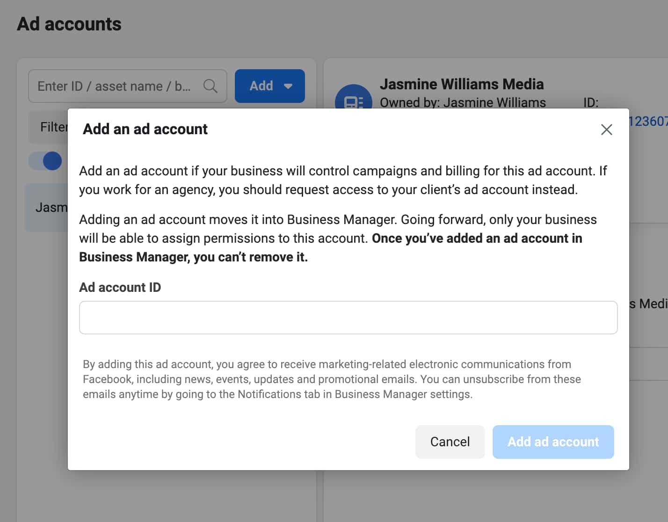668x522 pixels.
Task: Click the asset name search field
Action: click(x=117, y=86)
